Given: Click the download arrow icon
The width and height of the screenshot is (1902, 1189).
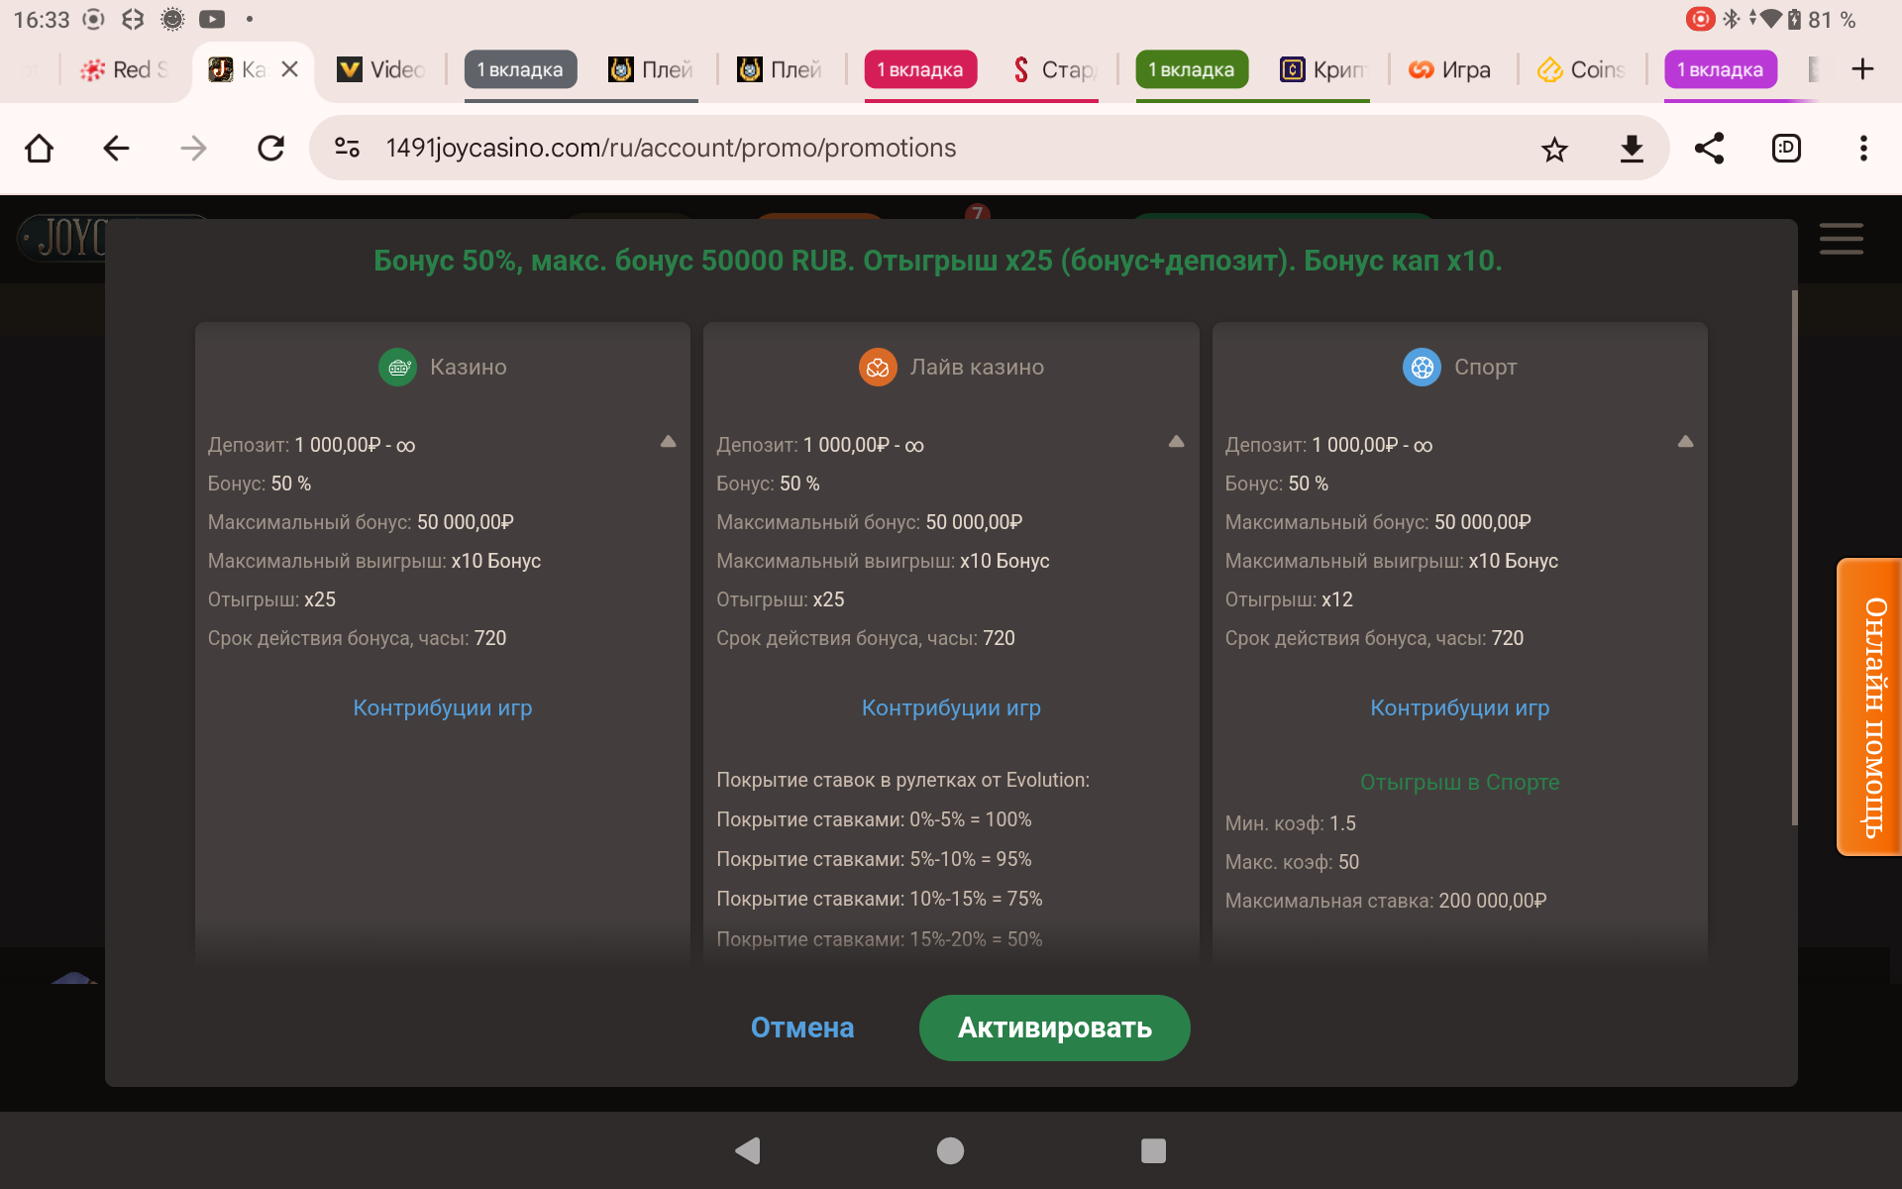Looking at the screenshot, I should click(1632, 149).
